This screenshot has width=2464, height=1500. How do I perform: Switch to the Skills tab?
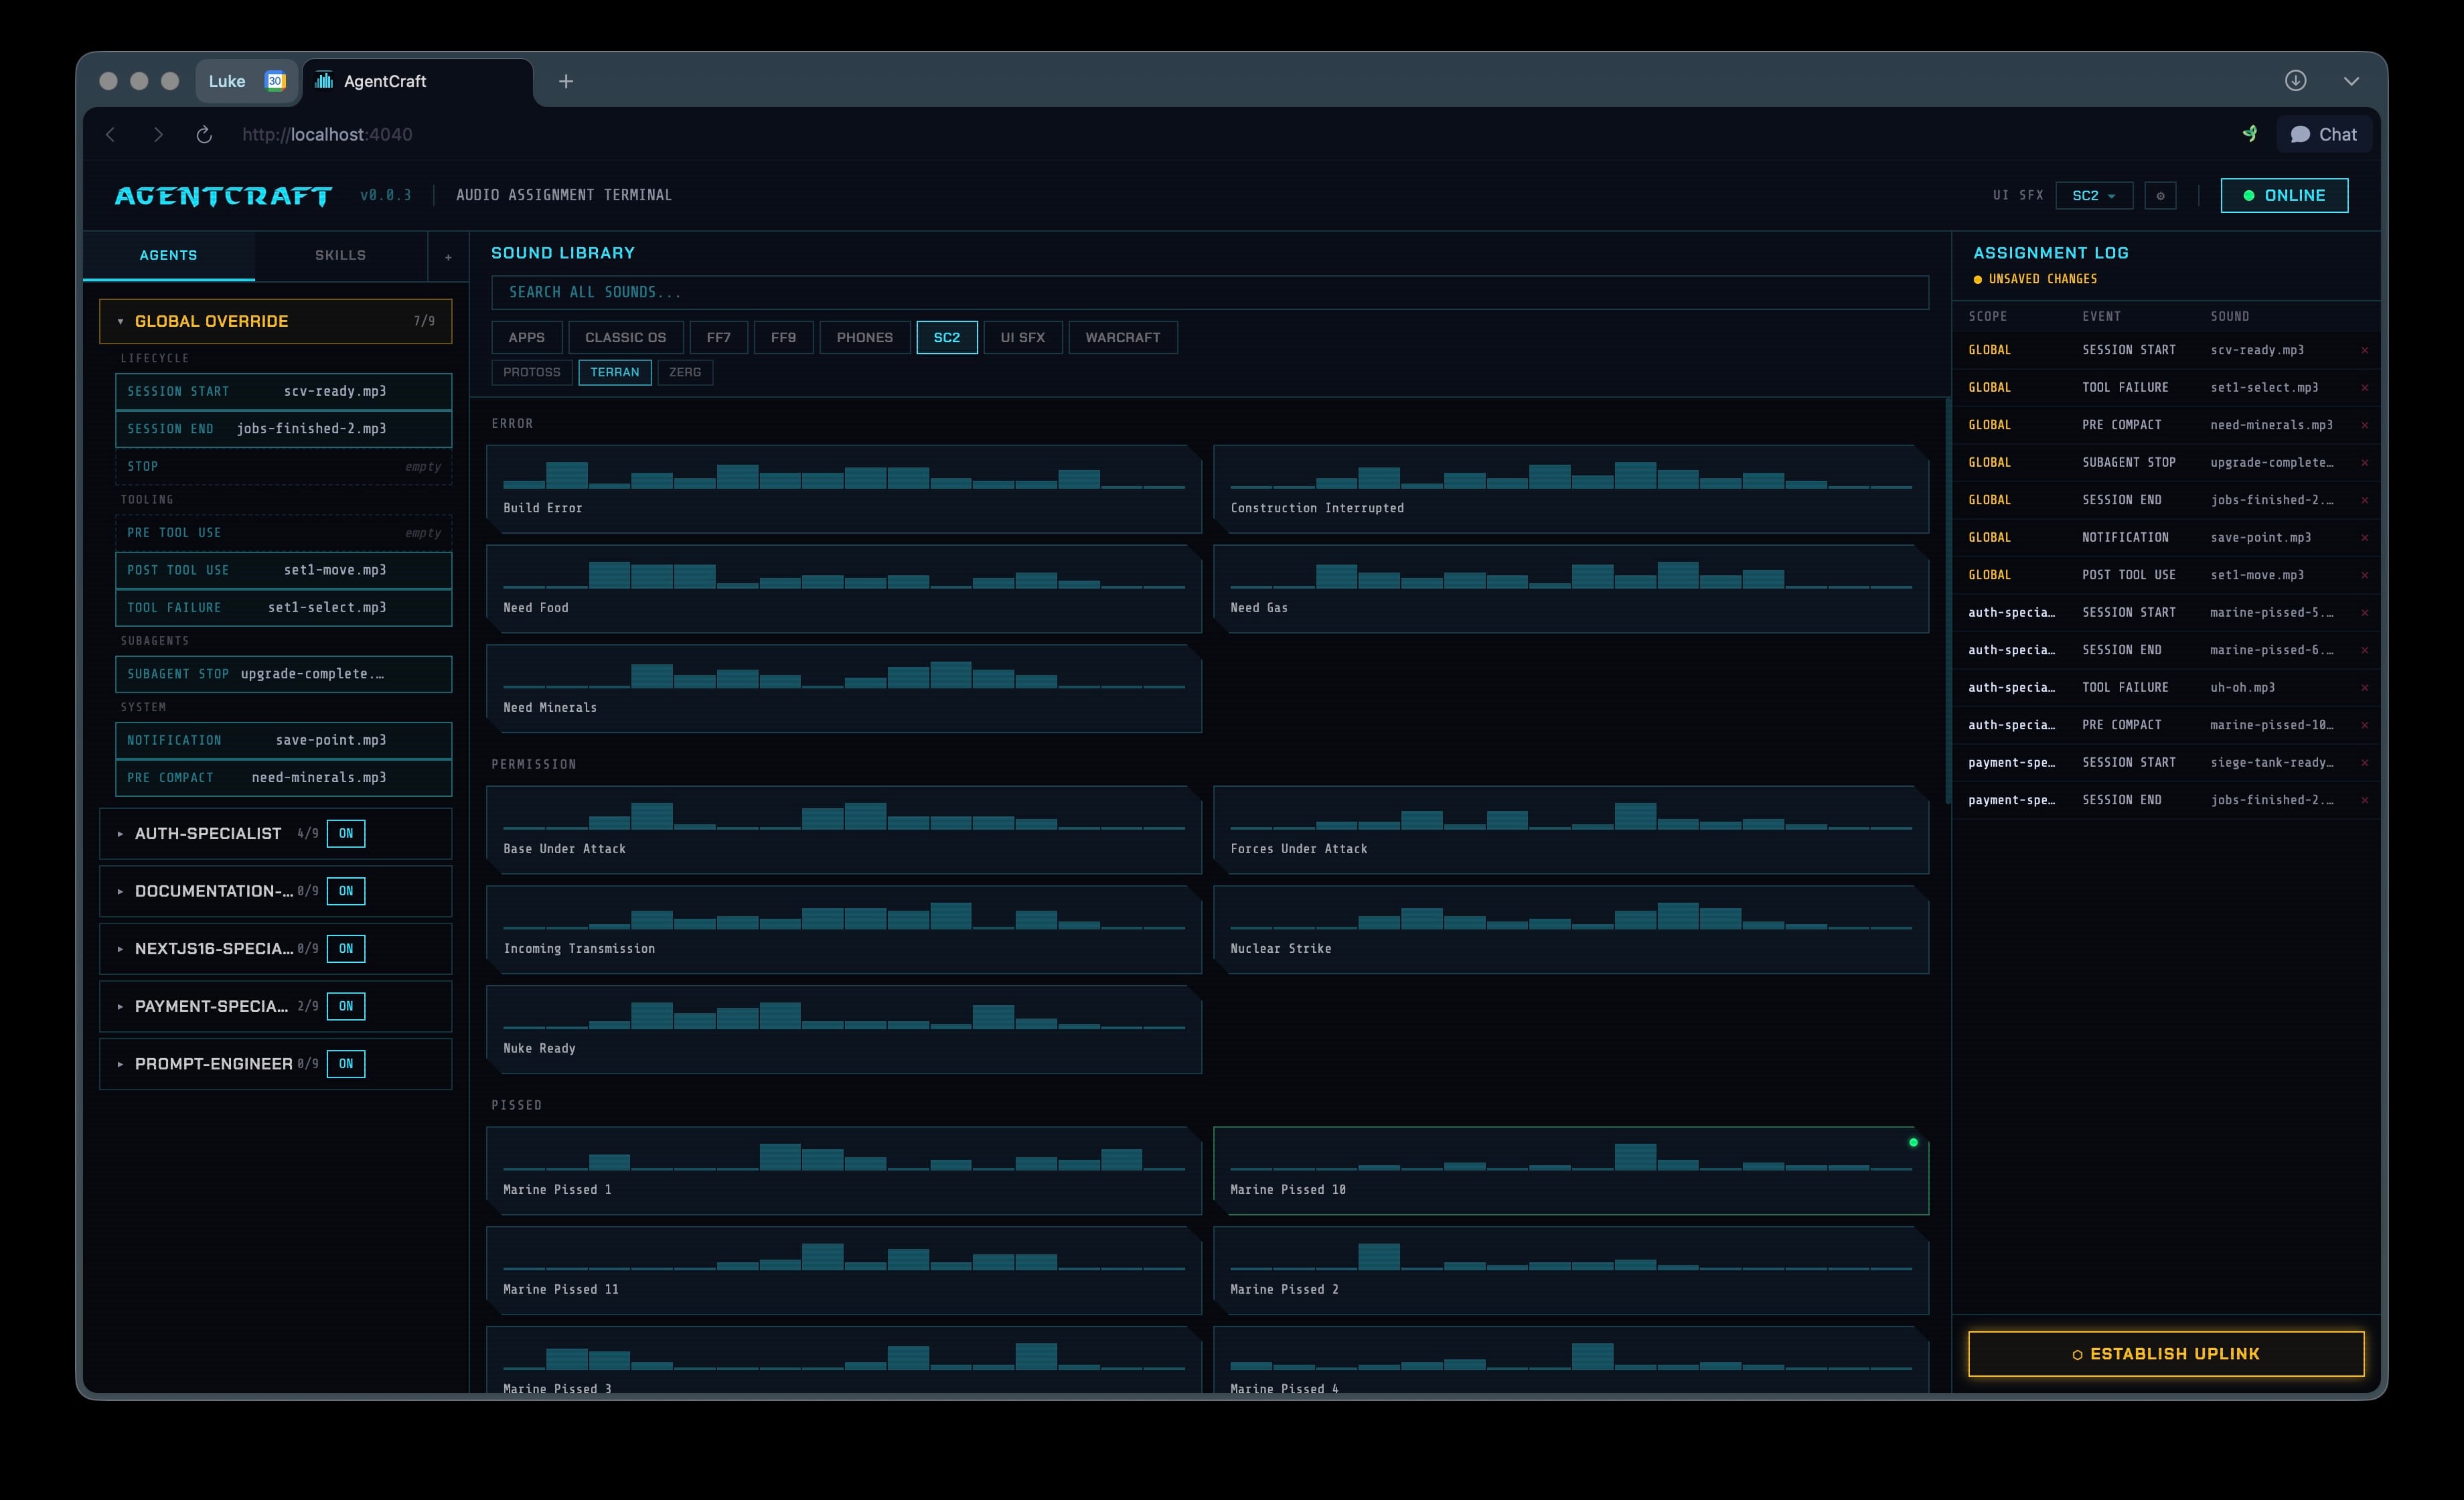[x=340, y=256]
